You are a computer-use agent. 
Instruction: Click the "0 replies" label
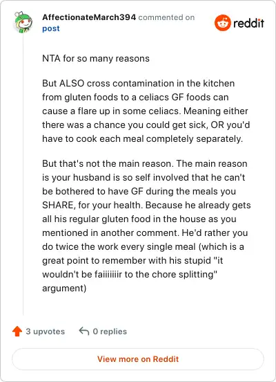click(110, 331)
